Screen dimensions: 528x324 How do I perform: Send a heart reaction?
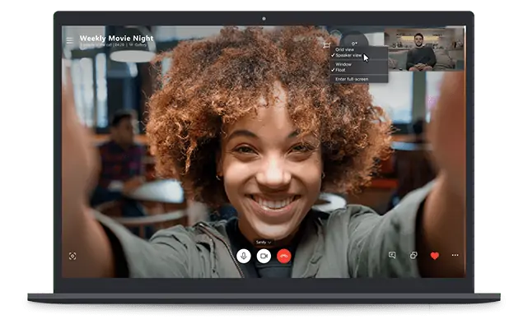[x=435, y=256]
